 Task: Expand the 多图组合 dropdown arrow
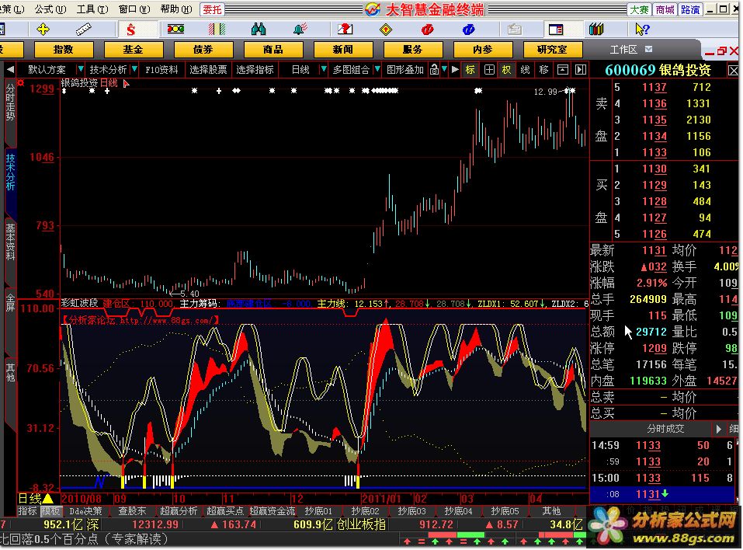(377, 70)
